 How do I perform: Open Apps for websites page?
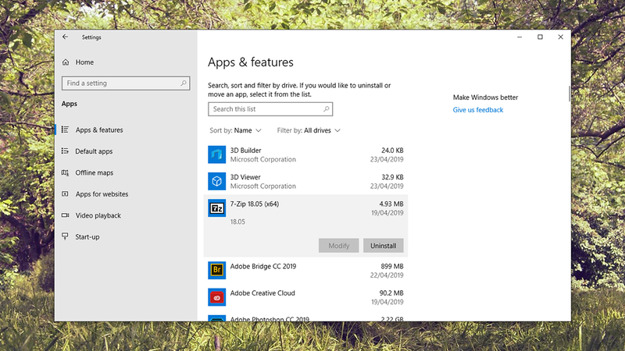tap(102, 193)
